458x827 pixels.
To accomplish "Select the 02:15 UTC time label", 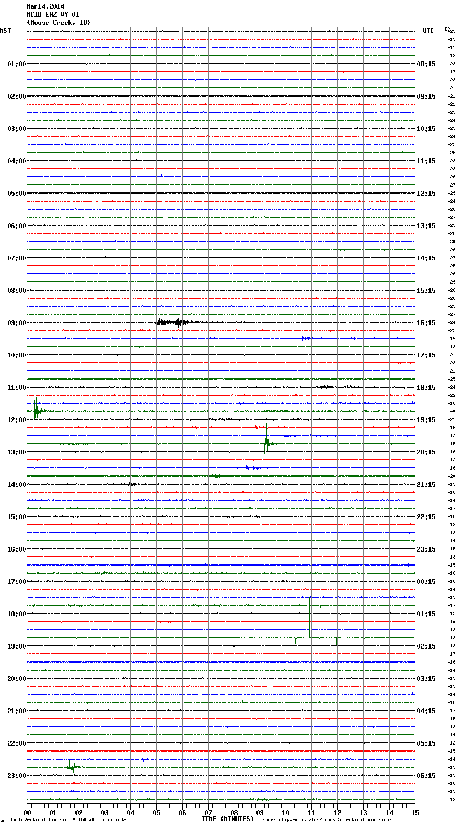I will tap(426, 646).
